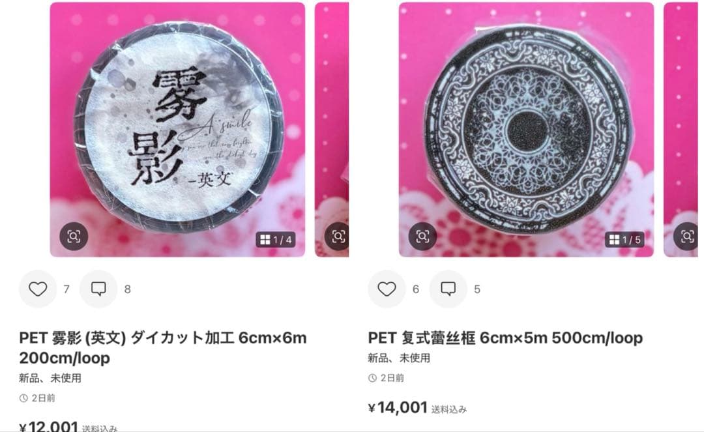Tap image search icon on 雾影 photo

74,236
